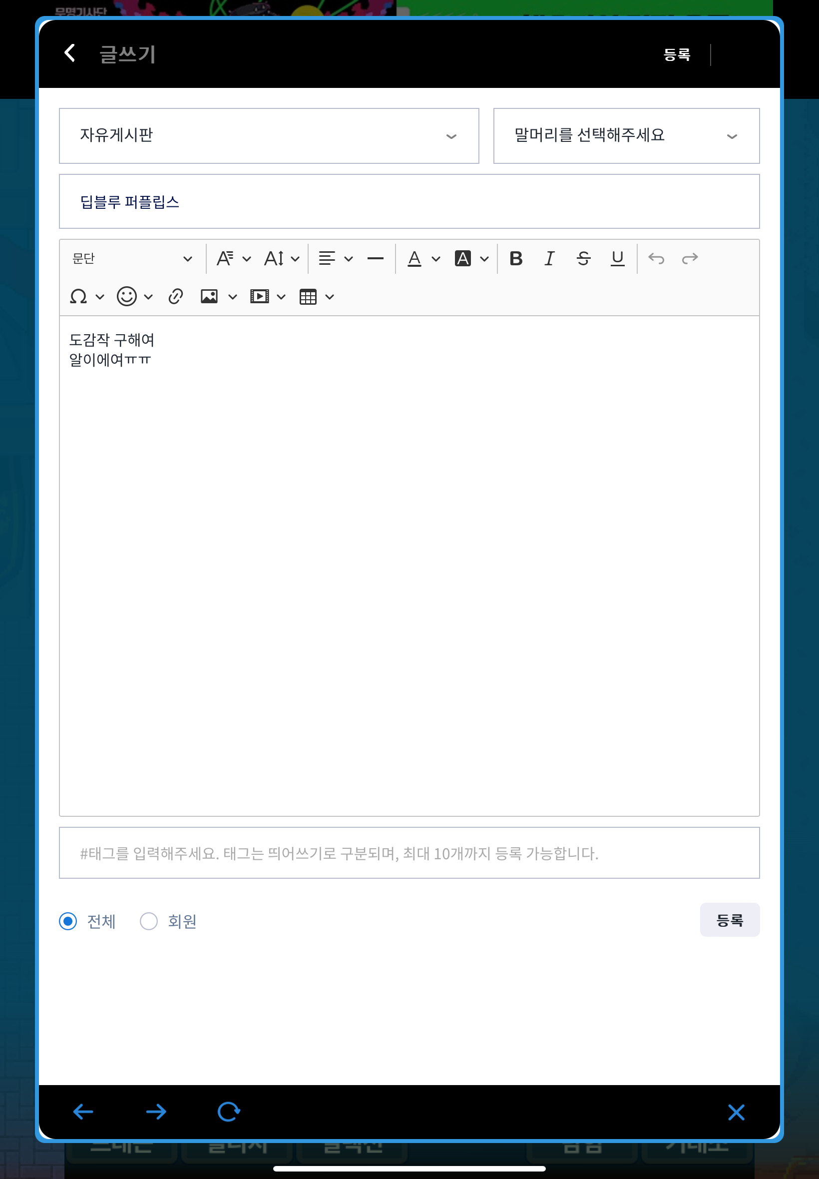Select the 회원 radio button
This screenshot has height=1179, width=819.
(x=149, y=921)
